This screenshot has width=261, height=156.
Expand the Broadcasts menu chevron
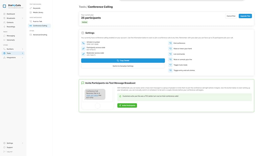tap(23, 18)
